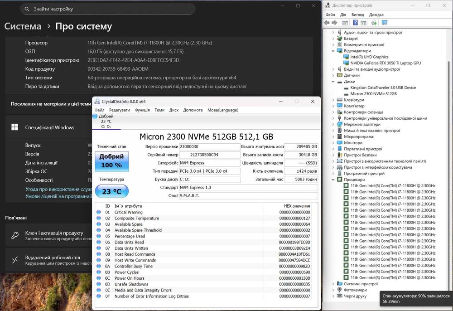Click the 23 °C temperature button in CrystalDiskInfo
This screenshot has width=453, height=311.
tap(112, 191)
